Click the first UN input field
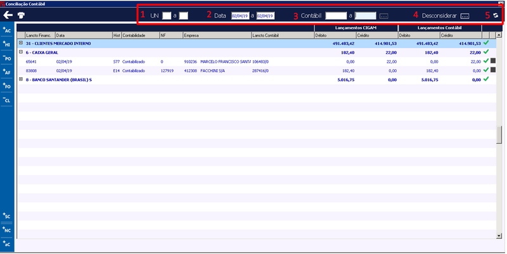 [x=167, y=15]
